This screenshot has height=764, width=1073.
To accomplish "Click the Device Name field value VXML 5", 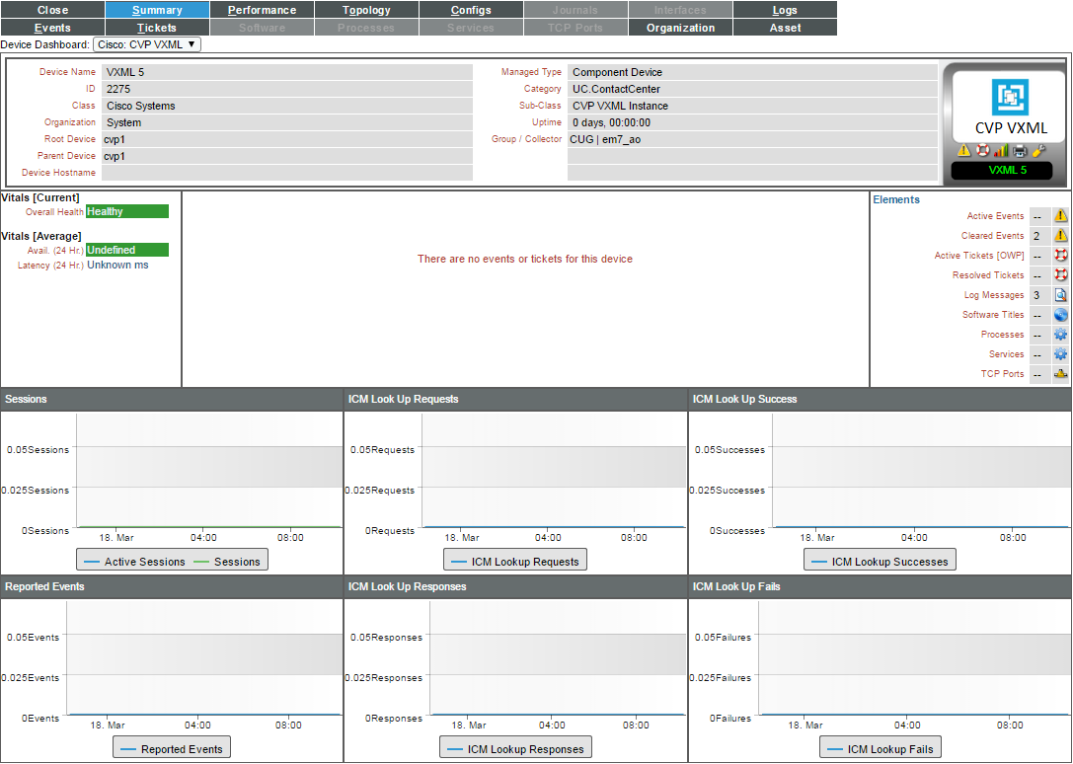I will coord(286,73).
